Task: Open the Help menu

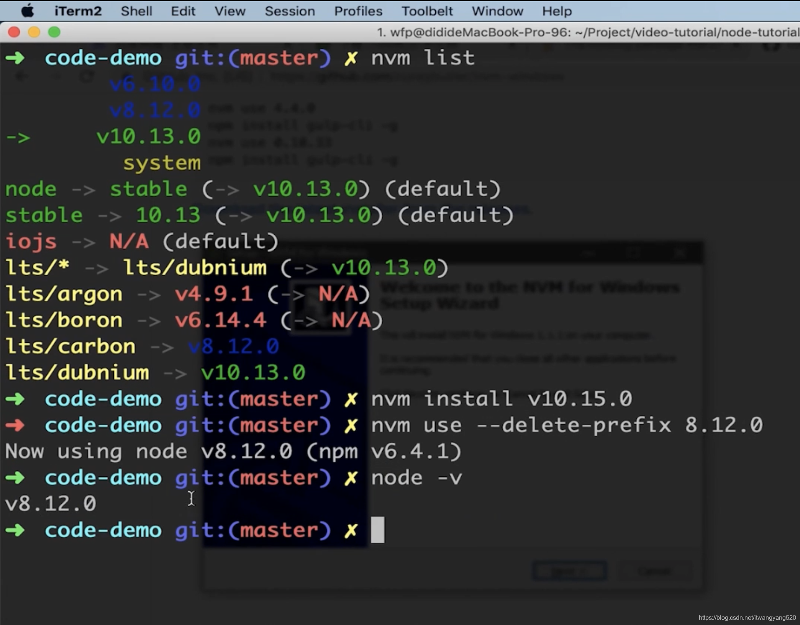Action: pyautogui.click(x=557, y=11)
